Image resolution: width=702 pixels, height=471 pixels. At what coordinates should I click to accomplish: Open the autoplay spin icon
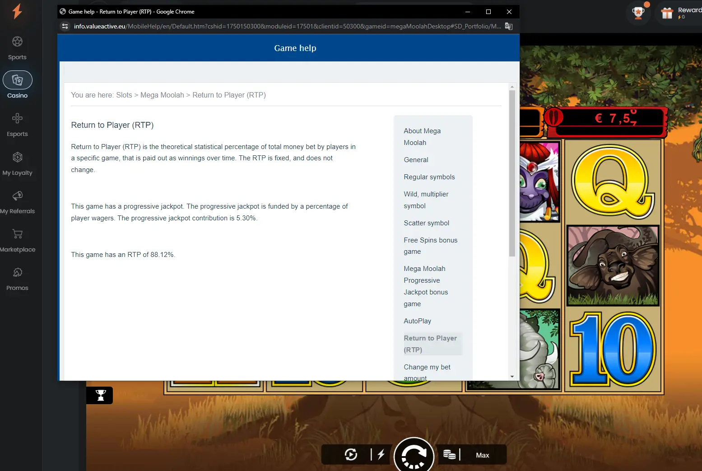(351, 454)
